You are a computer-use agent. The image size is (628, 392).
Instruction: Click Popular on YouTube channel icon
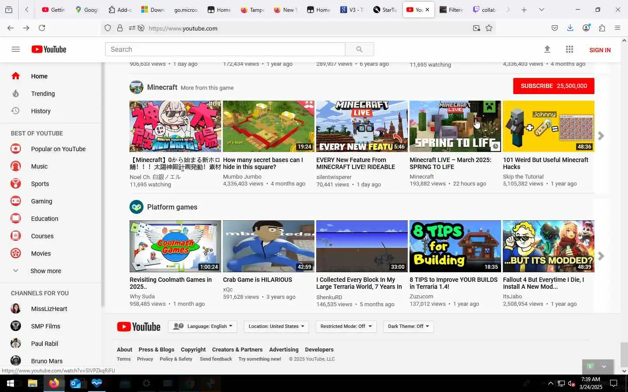coord(16,149)
